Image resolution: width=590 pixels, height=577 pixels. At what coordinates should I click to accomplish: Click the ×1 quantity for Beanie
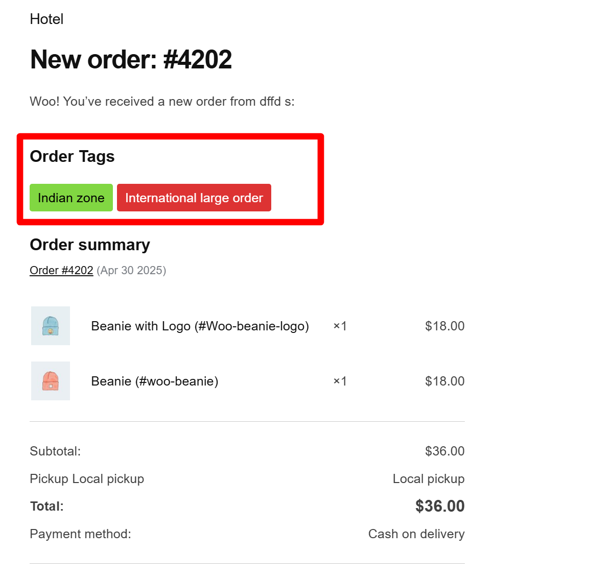pos(340,381)
